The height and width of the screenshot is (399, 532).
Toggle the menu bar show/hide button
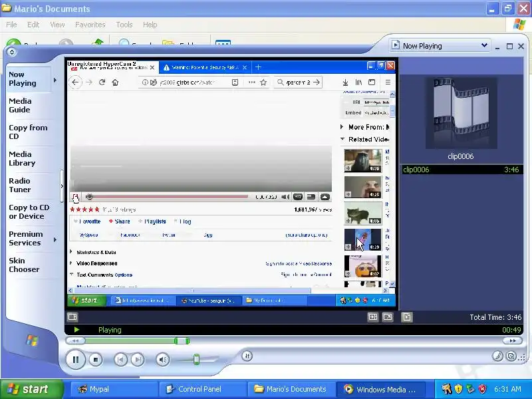click(12, 52)
